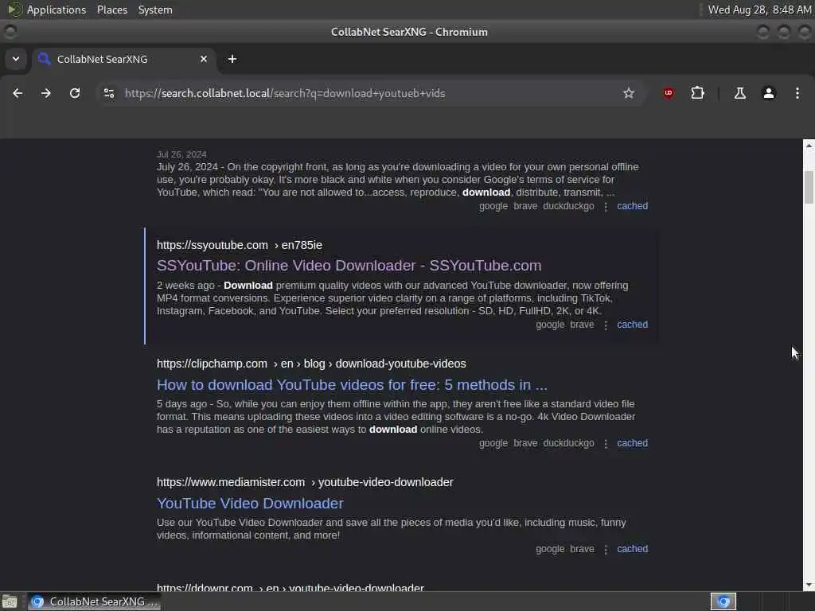Expand options dots for mediamister result
815x611 pixels.
tap(606, 550)
